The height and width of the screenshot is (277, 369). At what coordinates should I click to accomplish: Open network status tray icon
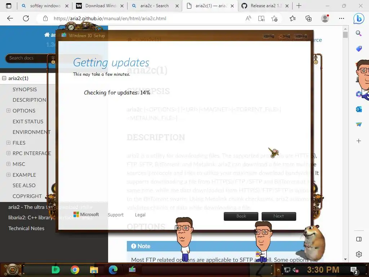[x=287, y=270]
